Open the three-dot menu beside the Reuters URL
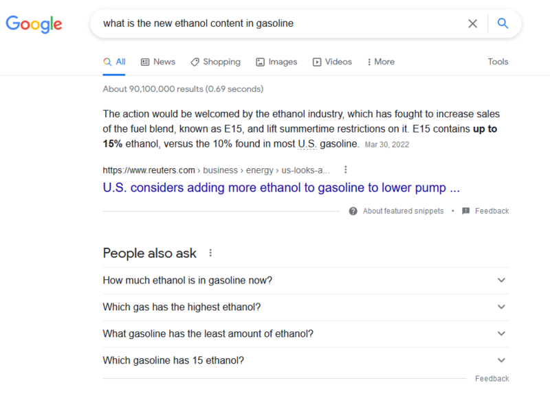The image size is (550, 398). pyautogui.click(x=346, y=169)
